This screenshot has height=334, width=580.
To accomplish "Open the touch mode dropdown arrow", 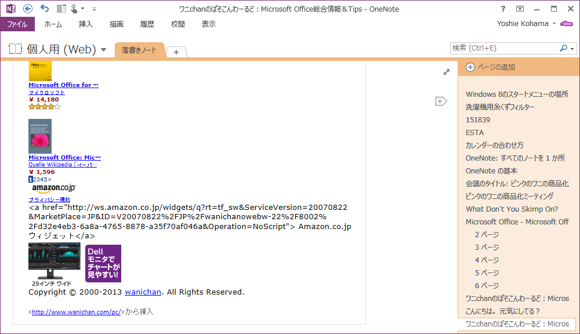I will click(82, 9).
